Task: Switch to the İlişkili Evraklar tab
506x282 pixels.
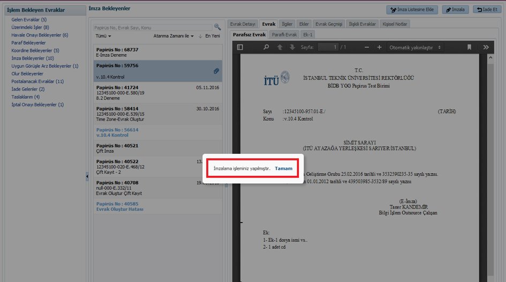Action: (362, 24)
